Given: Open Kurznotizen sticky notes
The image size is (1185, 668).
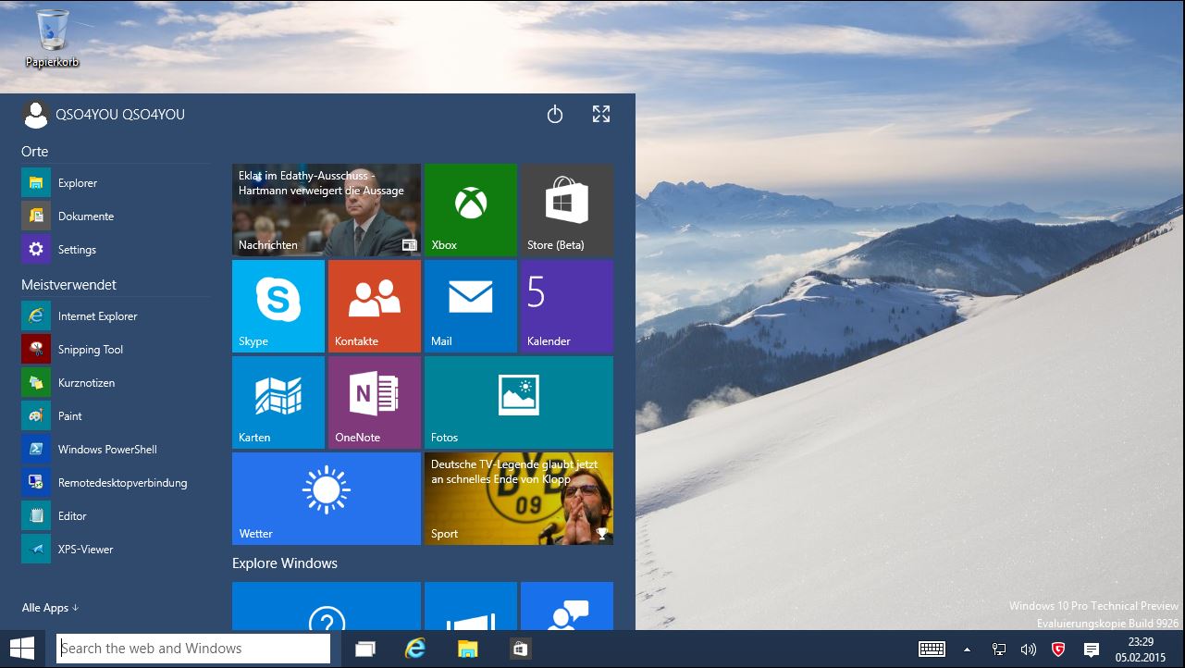Looking at the screenshot, I should [116, 383].
